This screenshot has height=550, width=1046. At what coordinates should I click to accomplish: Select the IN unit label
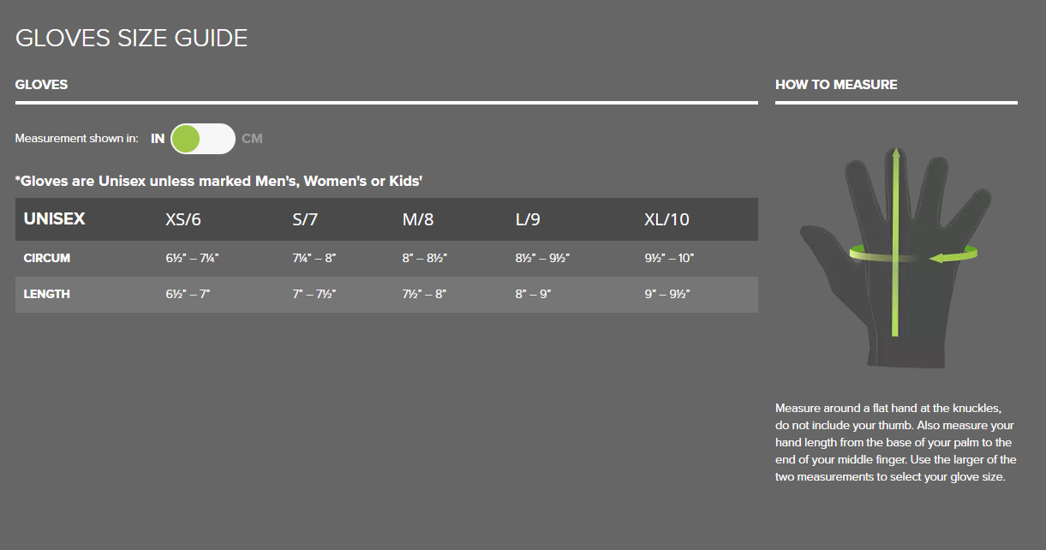pyautogui.click(x=158, y=139)
